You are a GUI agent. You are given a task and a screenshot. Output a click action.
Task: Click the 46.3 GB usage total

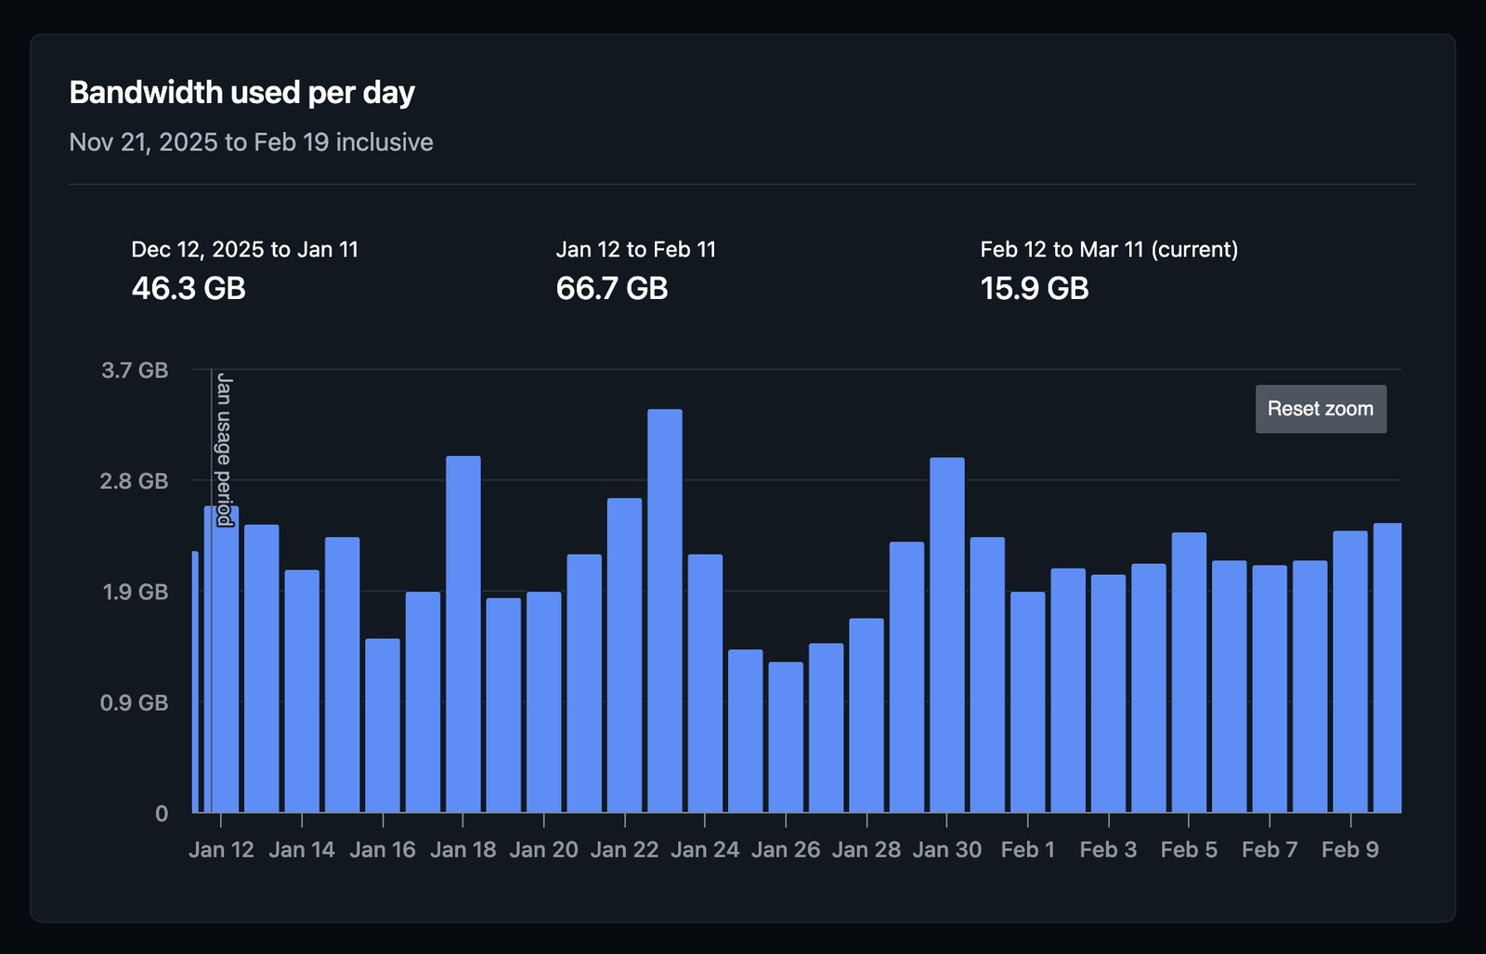[188, 289]
